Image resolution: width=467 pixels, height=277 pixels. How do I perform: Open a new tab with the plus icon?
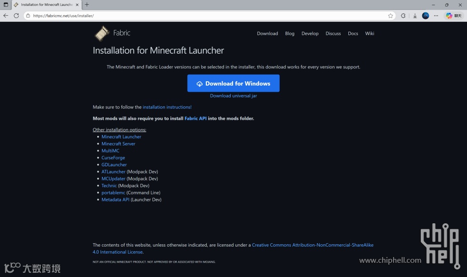[x=87, y=4]
